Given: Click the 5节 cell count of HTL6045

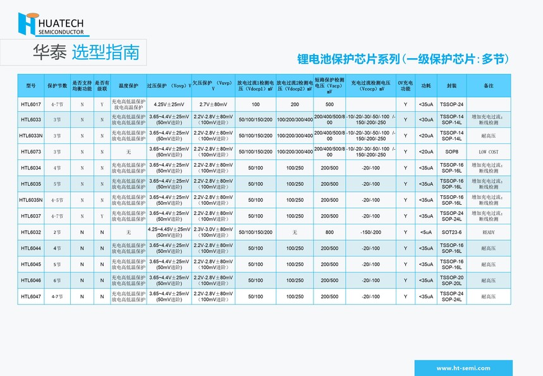Looking at the screenshot, I should (x=57, y=264).
